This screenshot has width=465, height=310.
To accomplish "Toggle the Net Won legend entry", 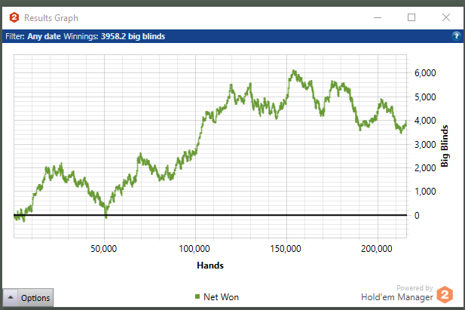I will (217, 297).
